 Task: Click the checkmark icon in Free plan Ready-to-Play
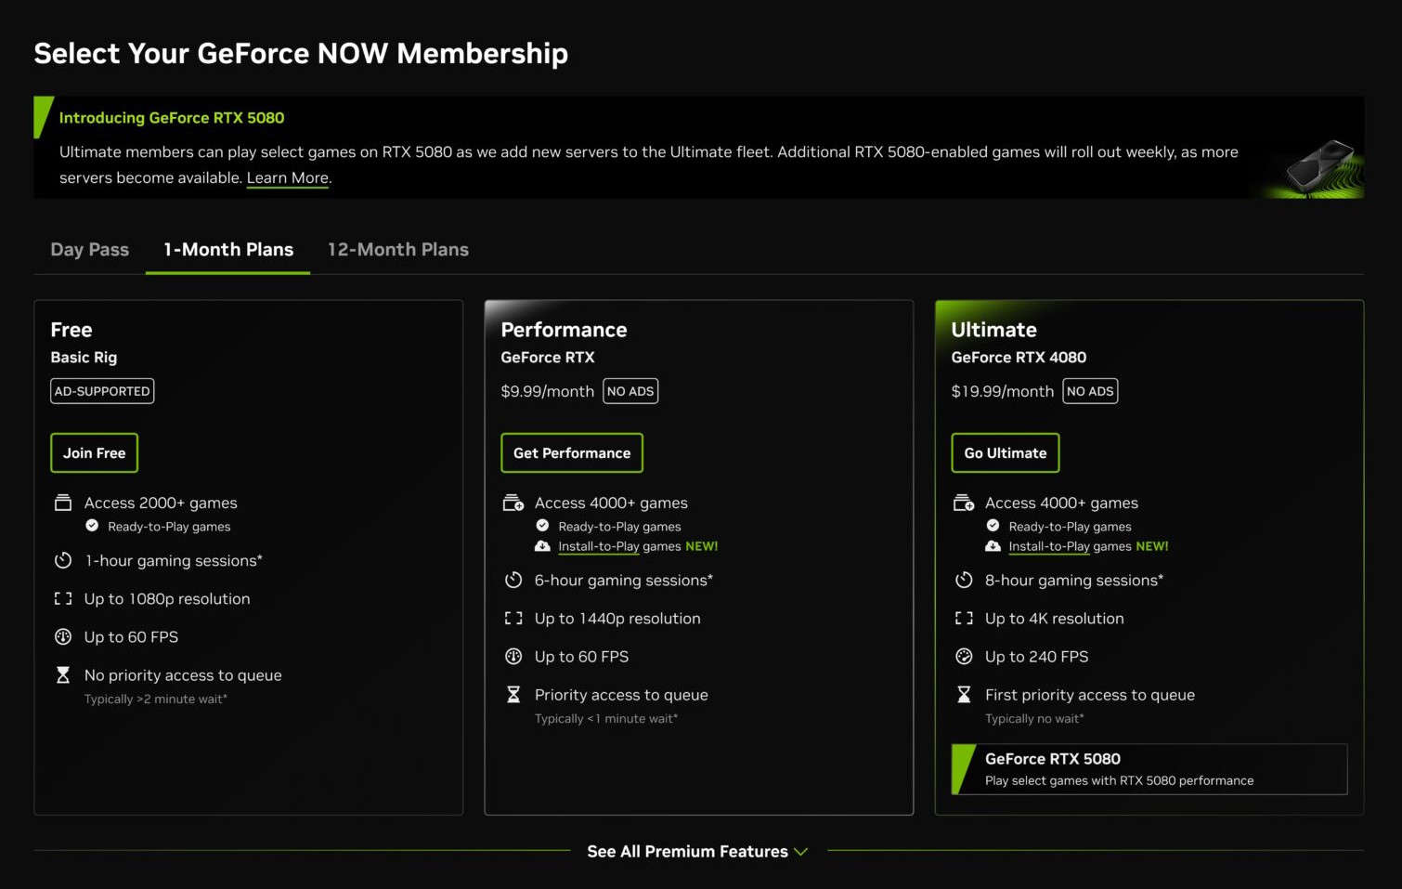(x=92, y=526)
